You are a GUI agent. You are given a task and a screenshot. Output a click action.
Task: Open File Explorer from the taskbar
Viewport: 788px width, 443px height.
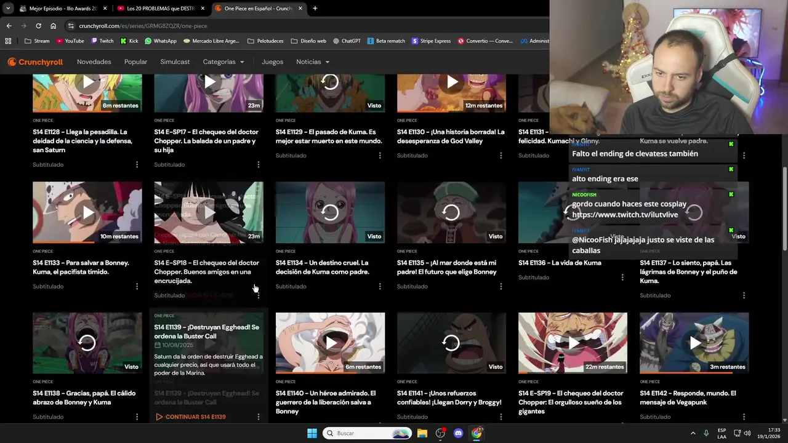422,433
